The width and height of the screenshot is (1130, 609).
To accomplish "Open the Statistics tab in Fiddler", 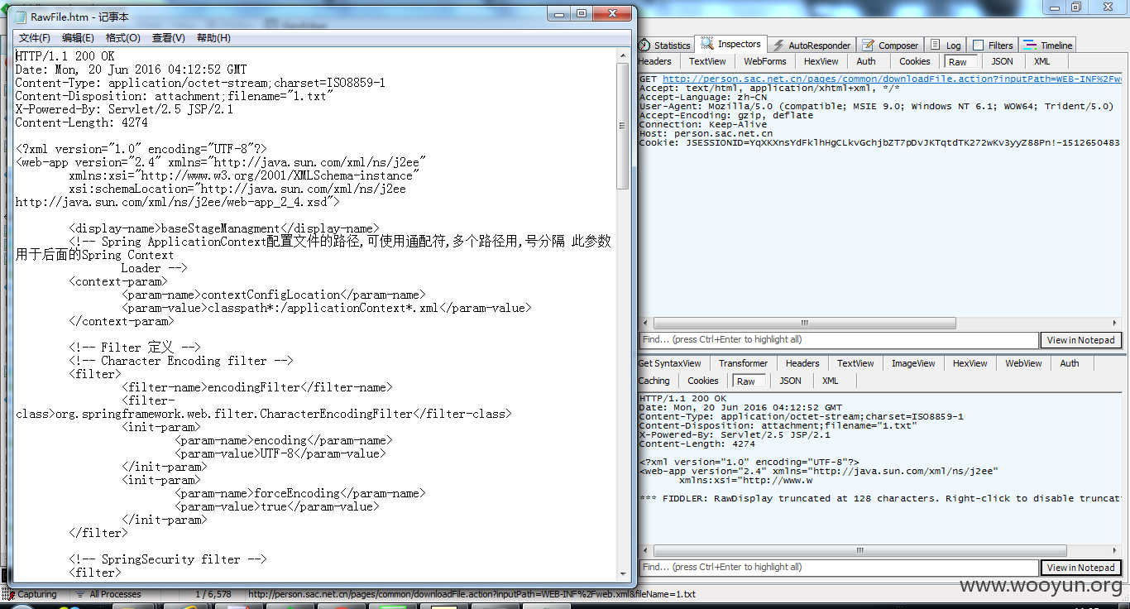I will [665, 46].
